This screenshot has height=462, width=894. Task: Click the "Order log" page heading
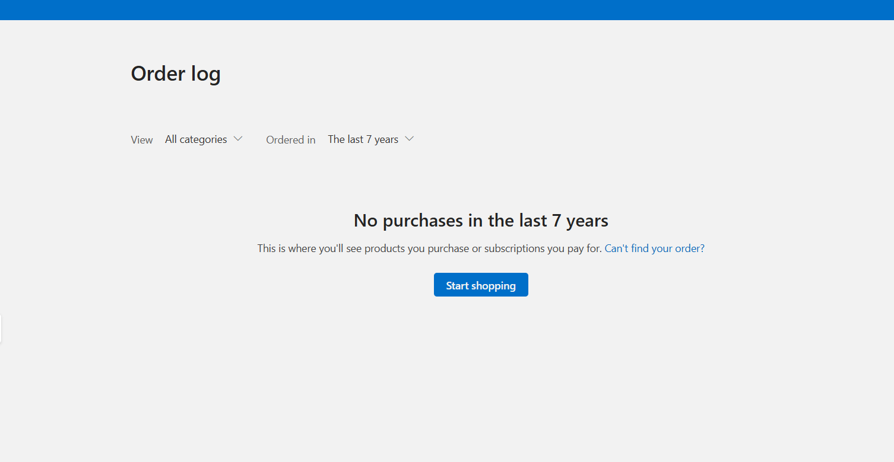pos(176,74)
